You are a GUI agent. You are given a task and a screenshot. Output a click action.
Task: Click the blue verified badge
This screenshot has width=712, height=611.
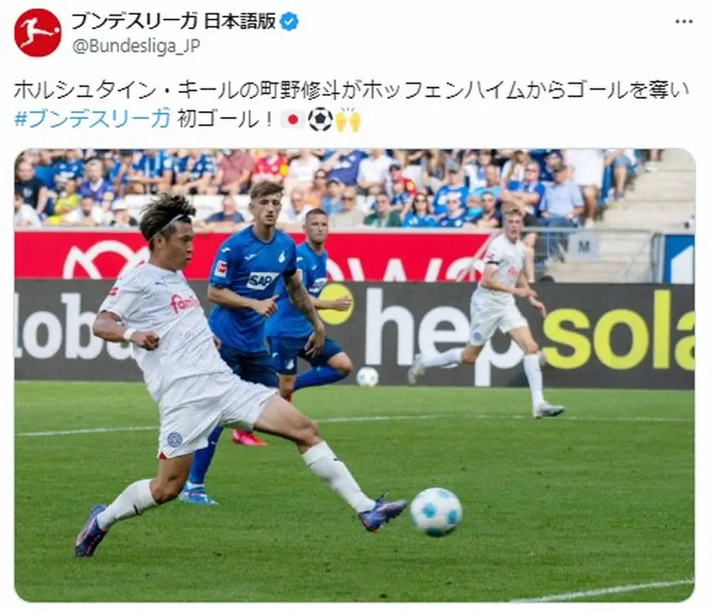pos(289,21)
